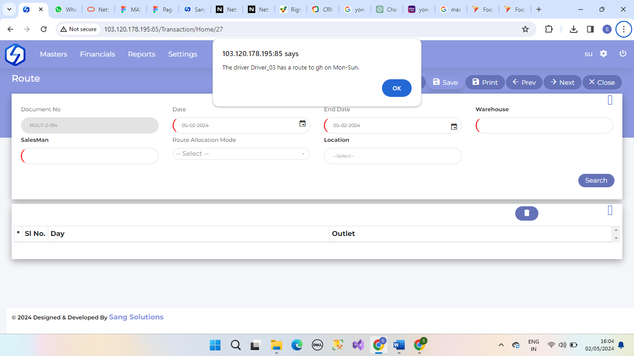Open the Reports menu

pyautogui.click(x=142, y=54)
